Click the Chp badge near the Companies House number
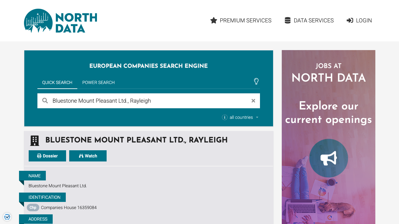 click(33, 208)
